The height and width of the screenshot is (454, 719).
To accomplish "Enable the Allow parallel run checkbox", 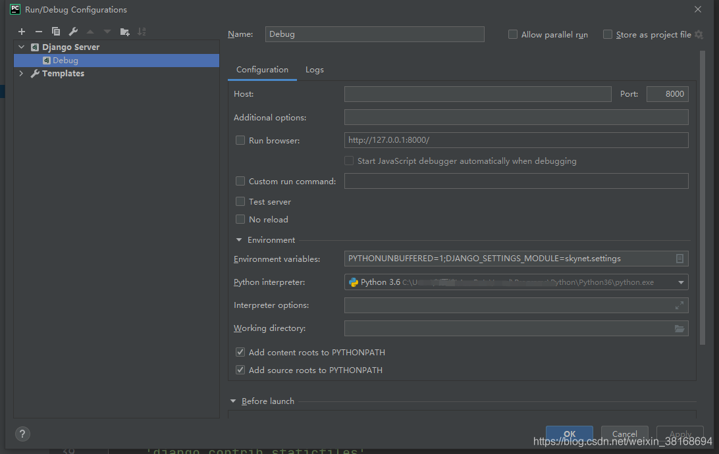I will 513,35.
